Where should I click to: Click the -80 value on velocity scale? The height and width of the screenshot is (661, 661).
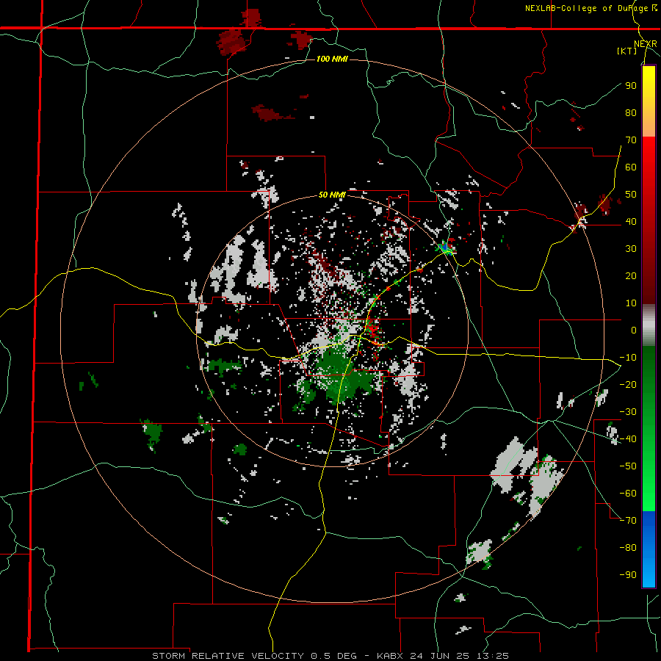[628, 548]
